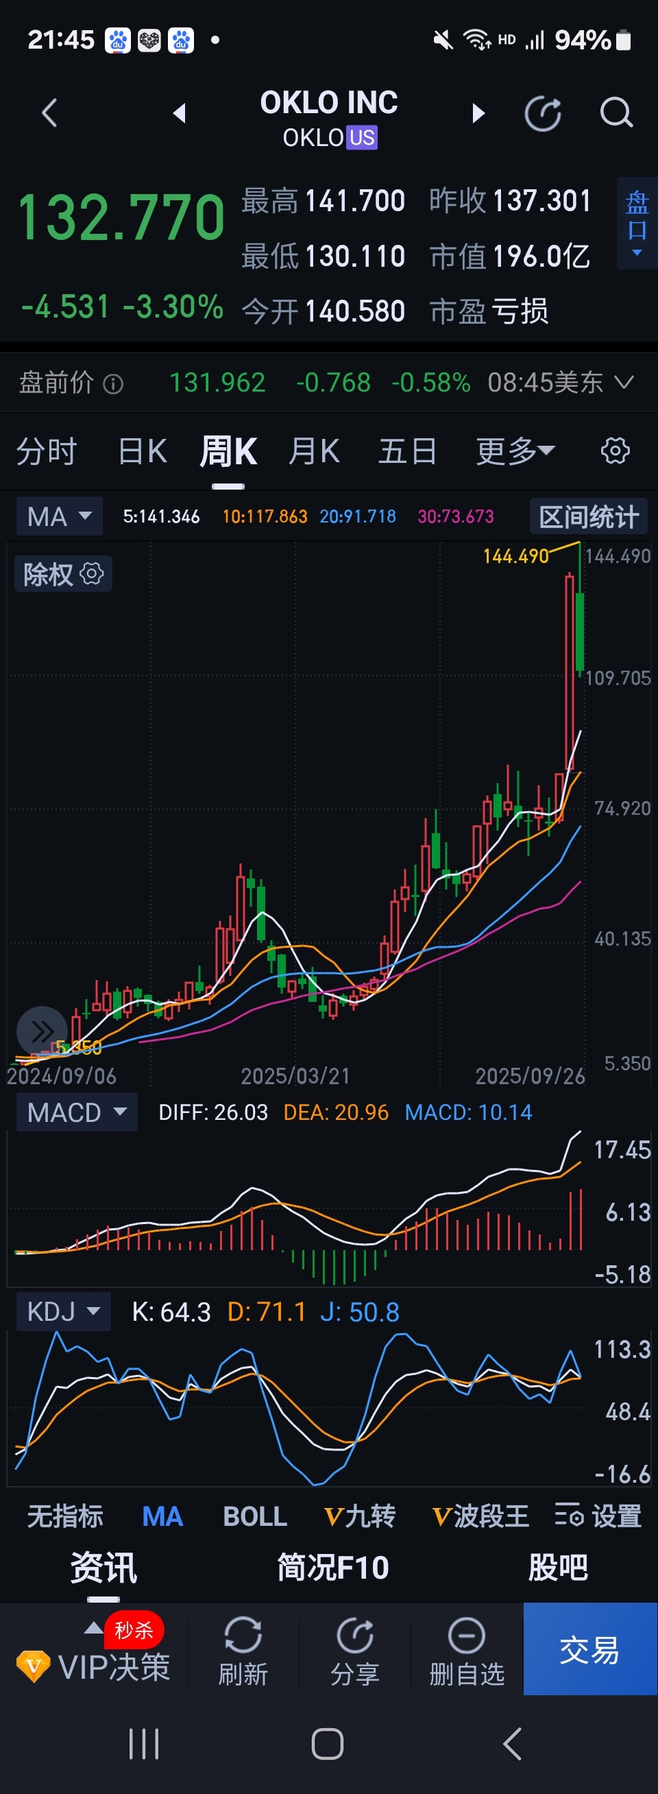Tap the MA 5:141.346 value
This screenshot has height=1794, width=658.
[162, 517]
